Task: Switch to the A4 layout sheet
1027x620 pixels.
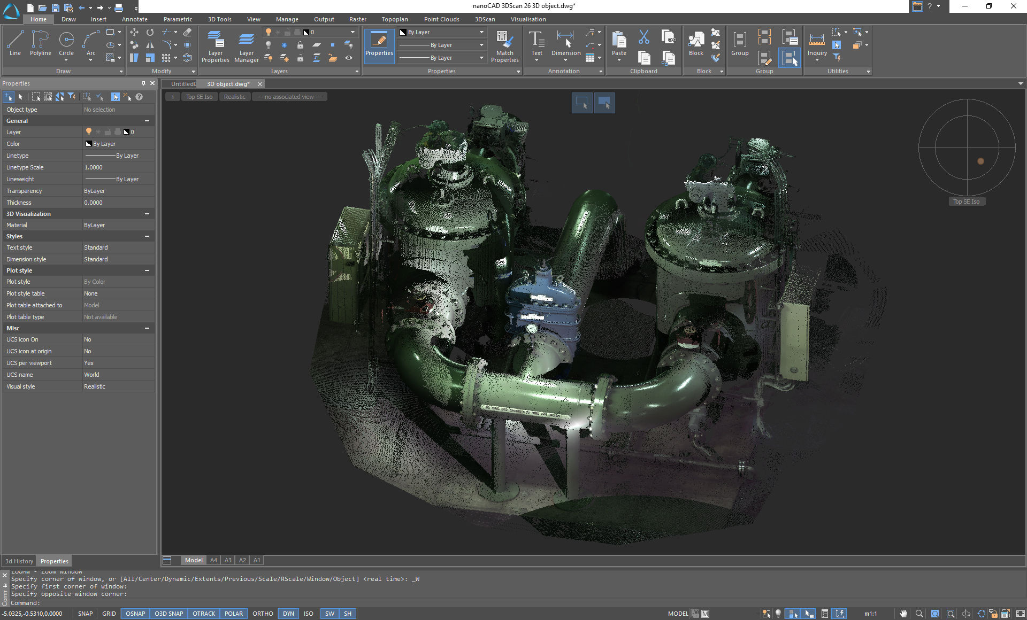Action: click(213, 560)
